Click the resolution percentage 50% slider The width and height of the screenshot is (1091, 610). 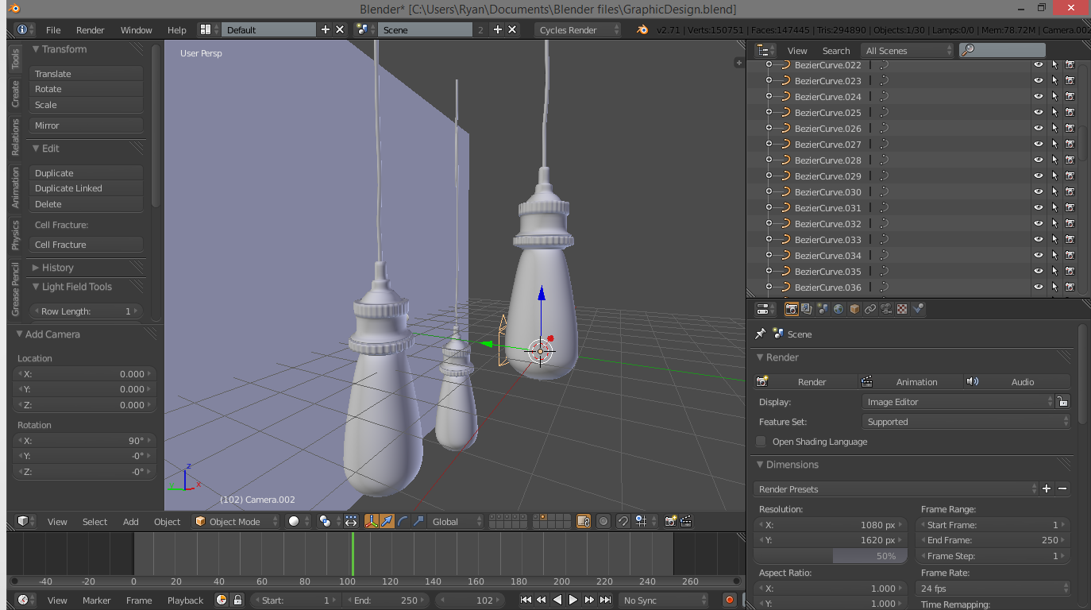coord(830,556)
